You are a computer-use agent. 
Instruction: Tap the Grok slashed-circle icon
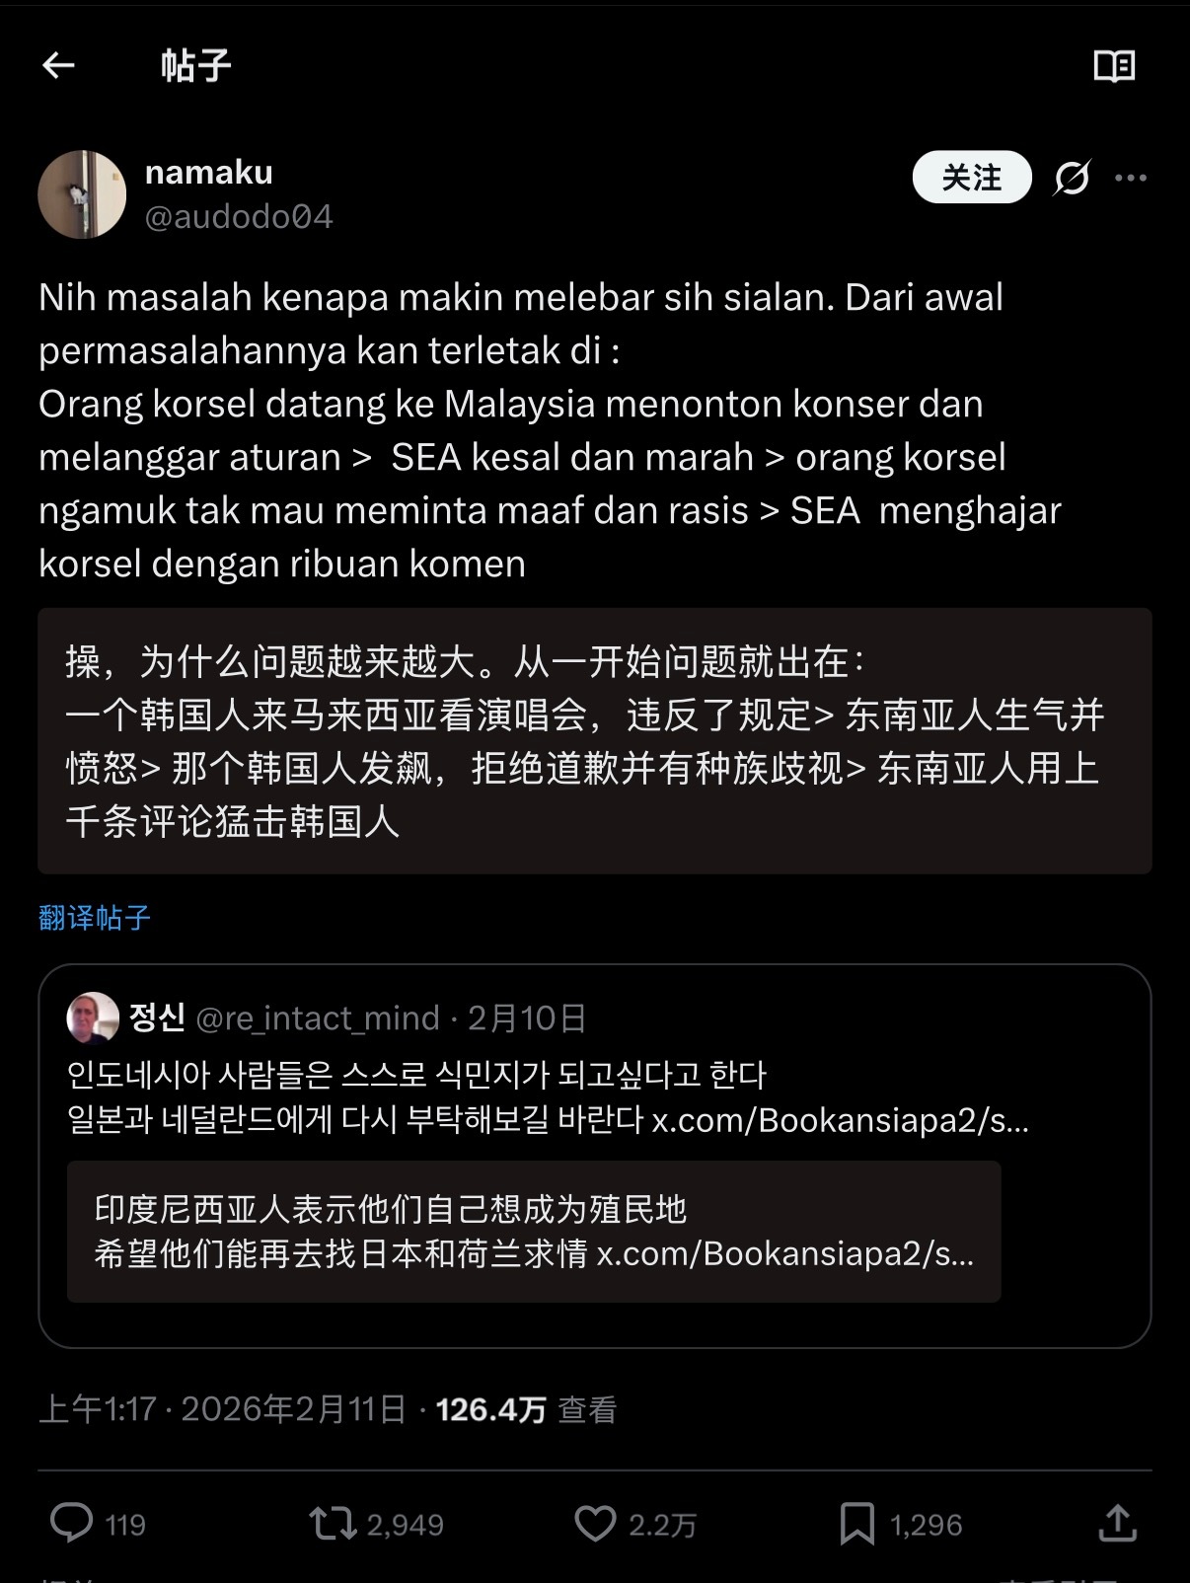(x=1072, y=178)
